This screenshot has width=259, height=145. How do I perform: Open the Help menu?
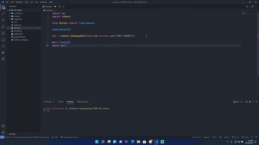(51, 2)
